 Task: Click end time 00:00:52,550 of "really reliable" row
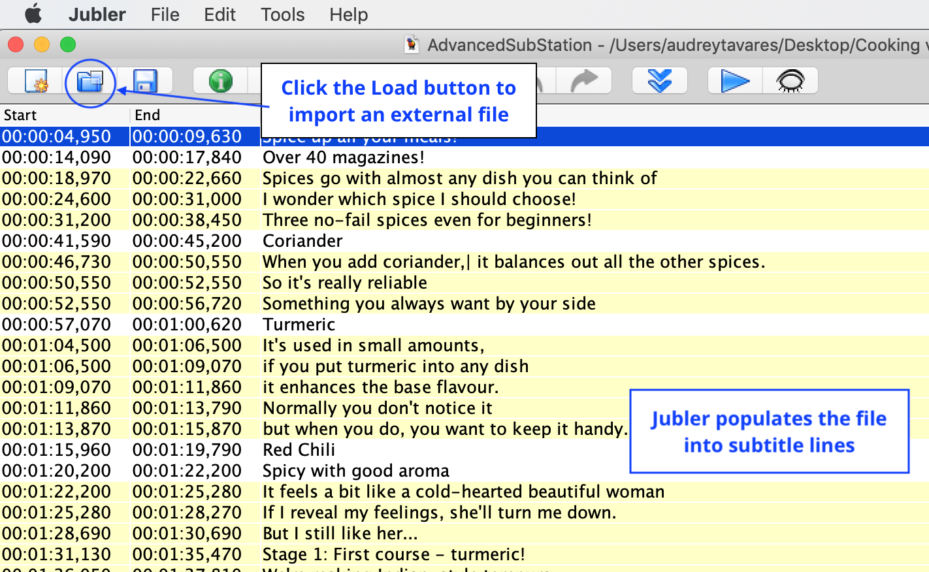187,283
